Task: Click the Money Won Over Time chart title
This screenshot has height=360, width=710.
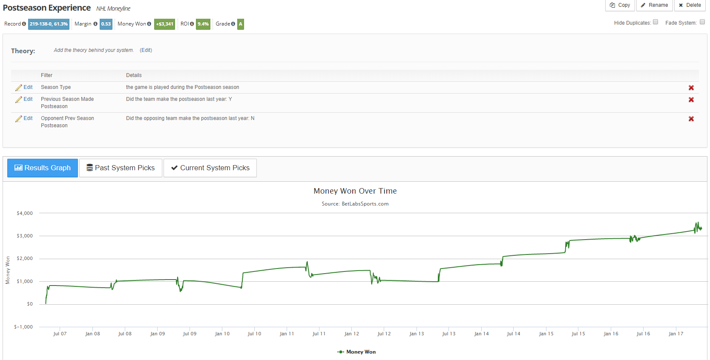Action: tap(355, 191)
